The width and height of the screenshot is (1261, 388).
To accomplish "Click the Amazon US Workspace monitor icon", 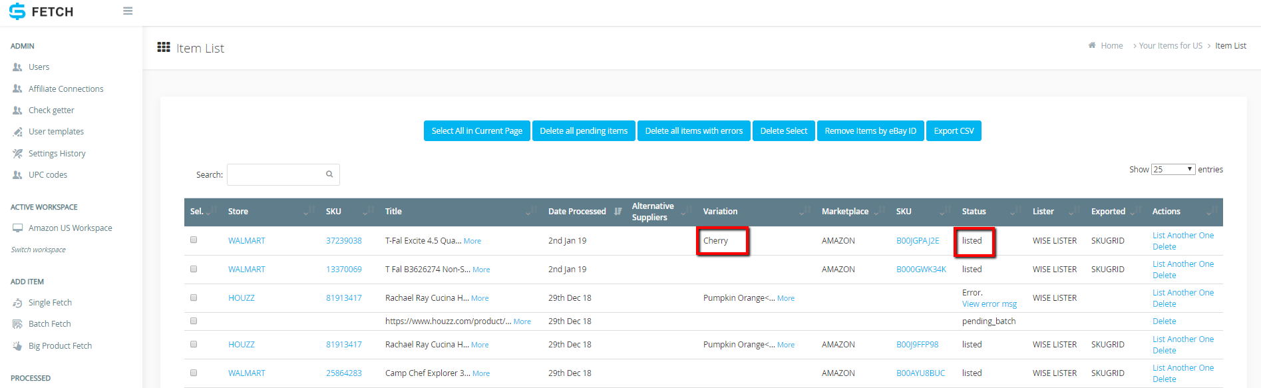I will click(x=17, y=228).
